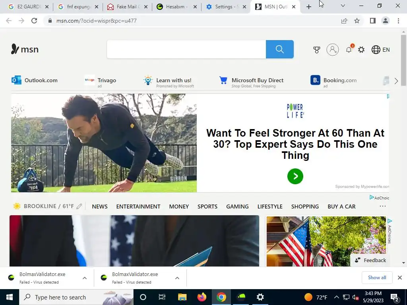407x305 pixels.
Task: Open the American flag house thumbnail
Action: 326,241
